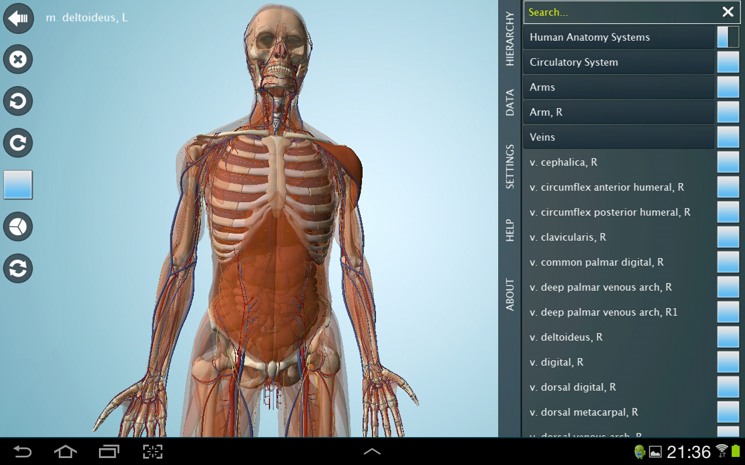The height and width of the screenshot is (465, 745).
Task: Expand the bottom bar up chevron
Action: click(372, 452)
